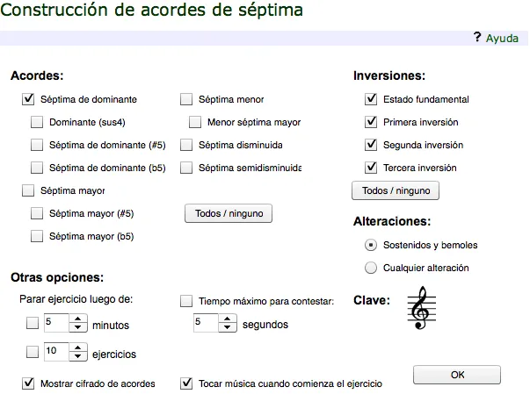Check Séptima semidisminuida
The width and height of the screenshot is (530, 394).
(186, 168)
